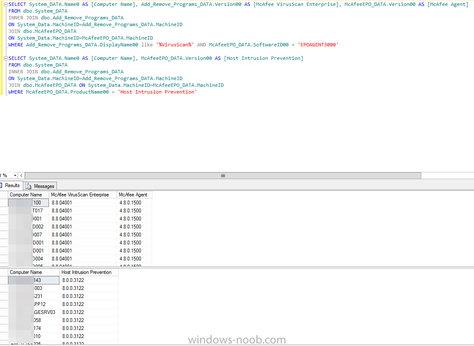This screenshot has width=474, height=346.
Task: Select 8.8.04001 cell in the D002 row
Action: 83,227
